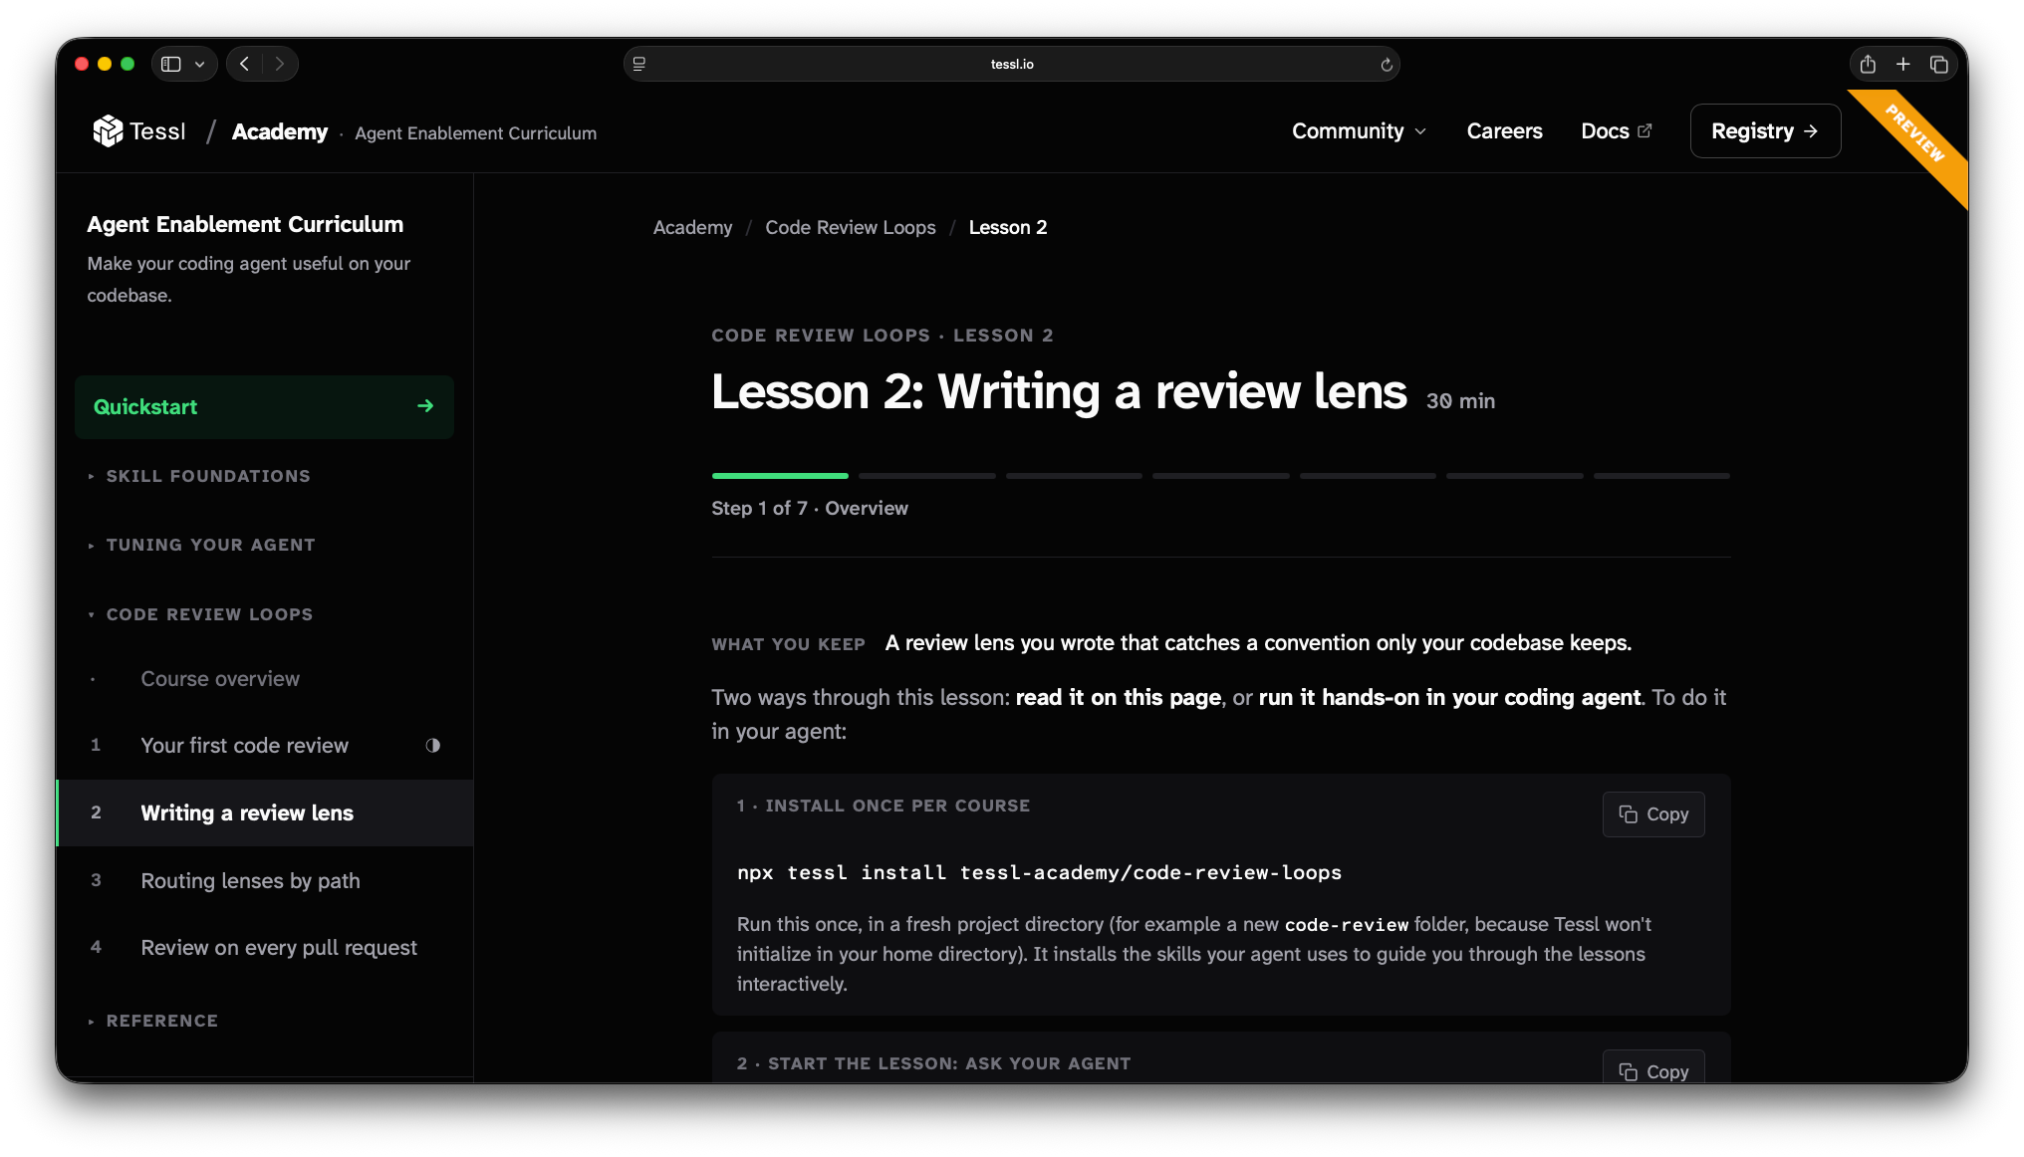Click the tessl.io address bar
This screenshot has width=2024, height=1157.
pyautogui.click(x=1011, y=64)
